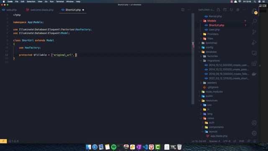This screenshot has height=151, width=268.
Task: Open the Run and Debug view
Action: [254, 42]
